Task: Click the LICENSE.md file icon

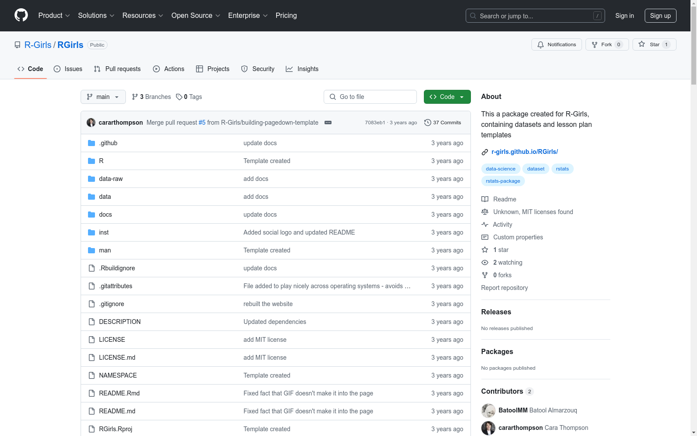Action: coord(91,358)
